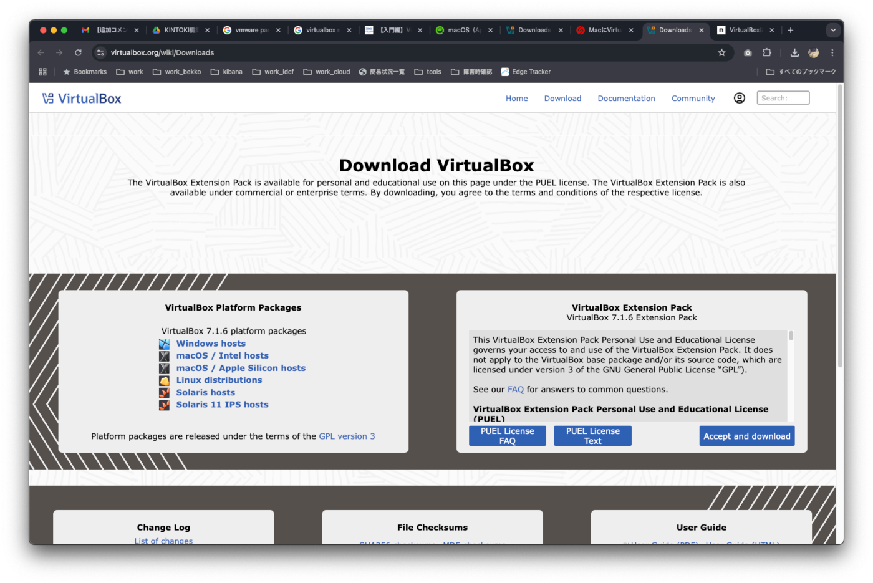Click the site information icon in the address bar
This screenshot has width=873, height=583.
tap(100, 53)
